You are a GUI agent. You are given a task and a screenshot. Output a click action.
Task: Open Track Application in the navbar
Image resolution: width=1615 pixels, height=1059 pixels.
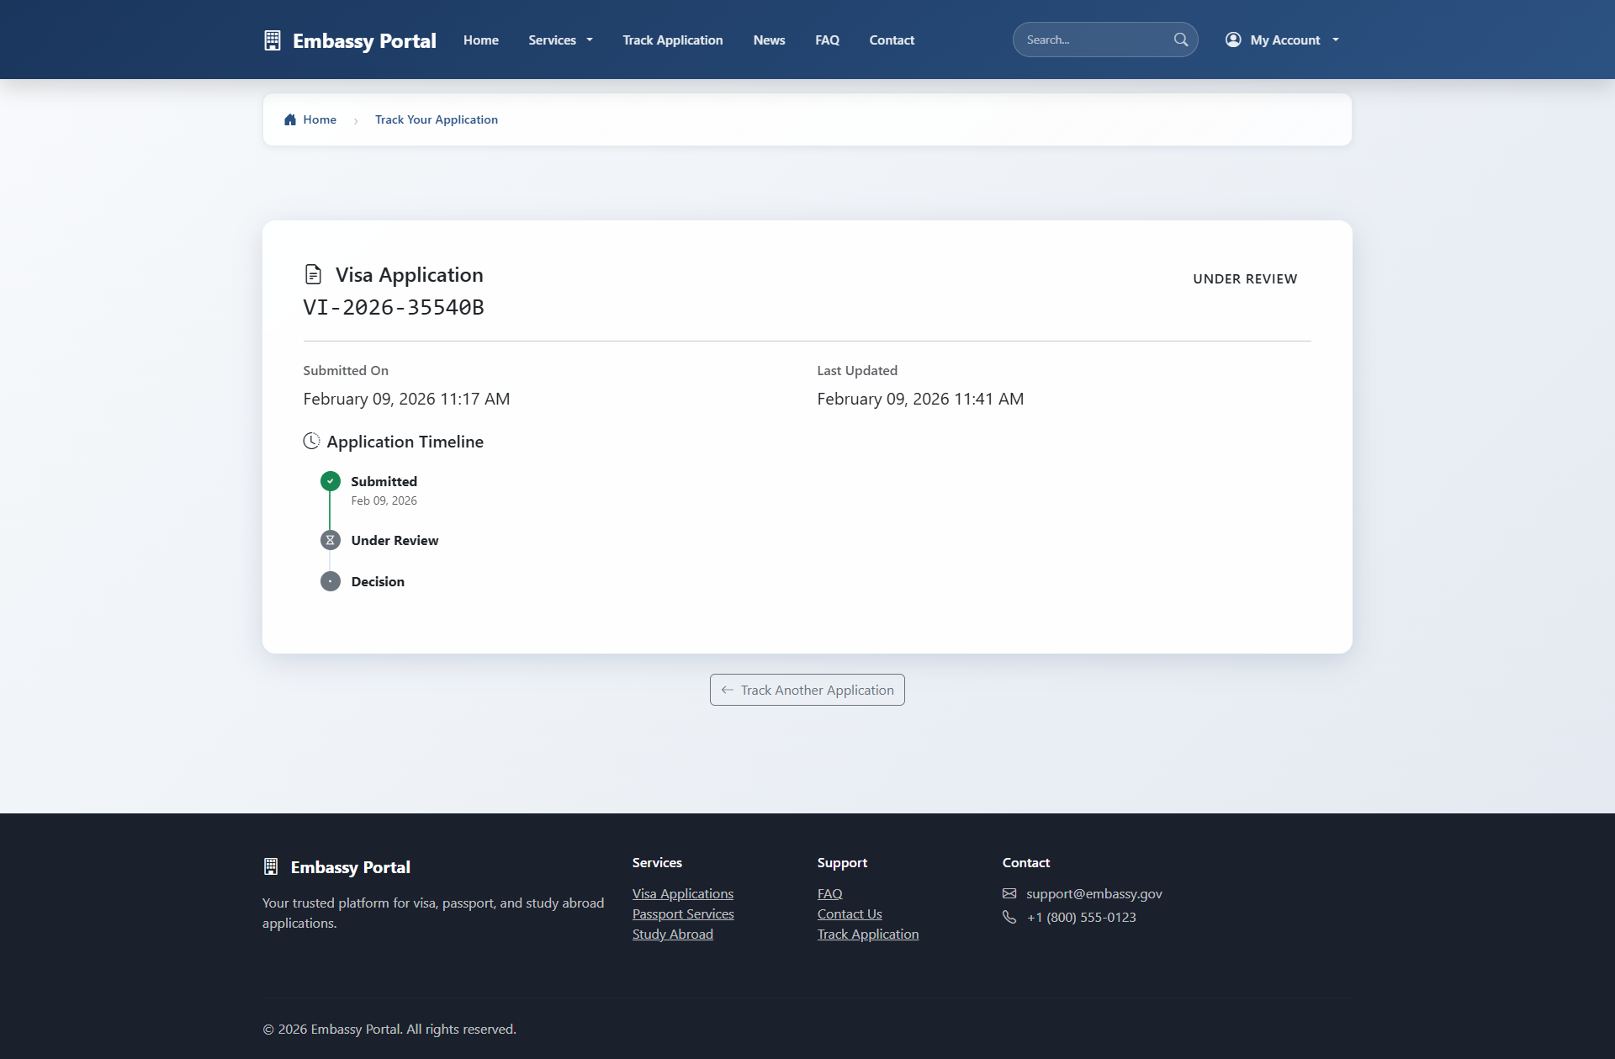pyautogui.click(x=672, y=40)
